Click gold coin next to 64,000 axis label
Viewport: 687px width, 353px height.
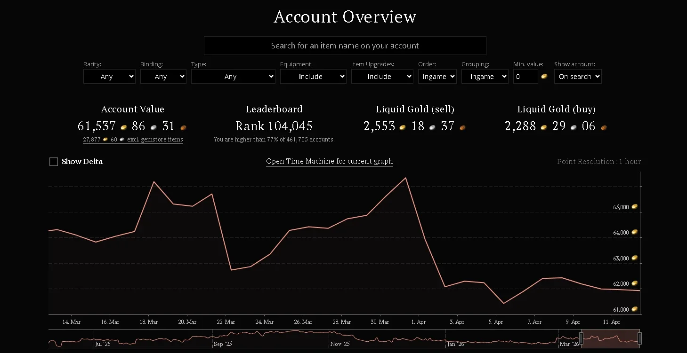click(x=635, y=232)
